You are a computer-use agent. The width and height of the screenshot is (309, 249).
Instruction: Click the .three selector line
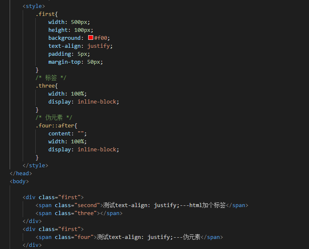click(x=47, y=86)
